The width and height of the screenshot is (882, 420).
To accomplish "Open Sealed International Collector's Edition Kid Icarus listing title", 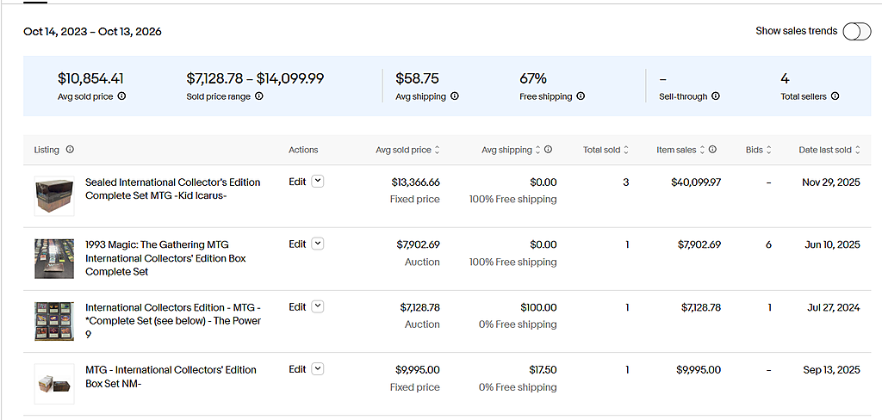I will [x=172, y=189].
